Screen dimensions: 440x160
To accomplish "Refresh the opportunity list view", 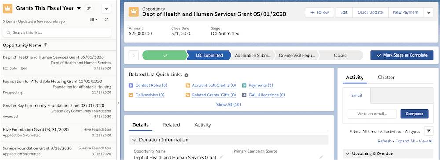I will [x=106, y=20].
